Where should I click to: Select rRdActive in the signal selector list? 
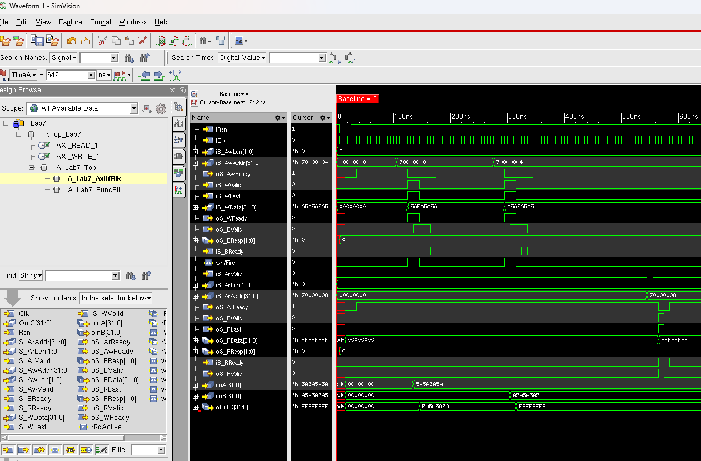pyautogui.click(x=107, y=427)
